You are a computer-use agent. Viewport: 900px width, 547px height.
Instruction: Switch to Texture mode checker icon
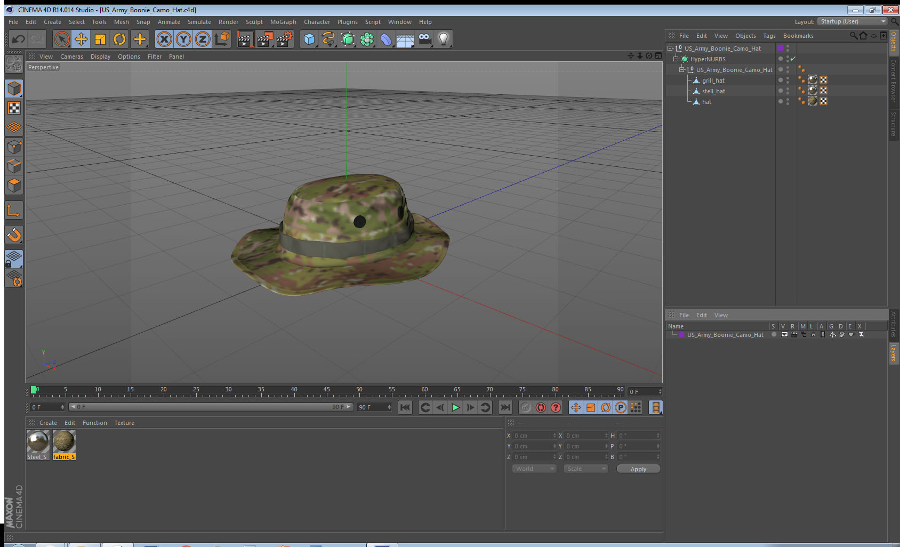pyautogui.click(x=14, y=108)
